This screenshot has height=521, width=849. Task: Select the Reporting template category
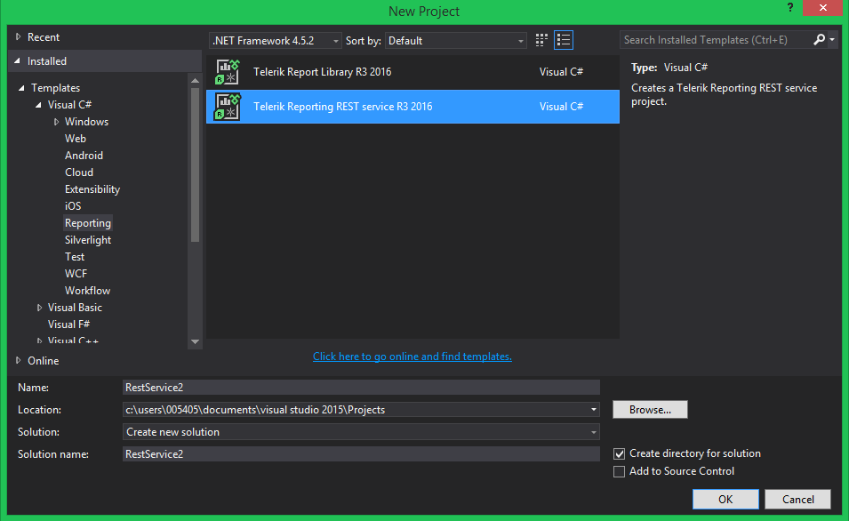[88, 223]
